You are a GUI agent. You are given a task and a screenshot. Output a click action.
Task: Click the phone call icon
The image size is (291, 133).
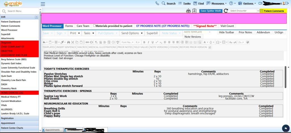(157, 3)
